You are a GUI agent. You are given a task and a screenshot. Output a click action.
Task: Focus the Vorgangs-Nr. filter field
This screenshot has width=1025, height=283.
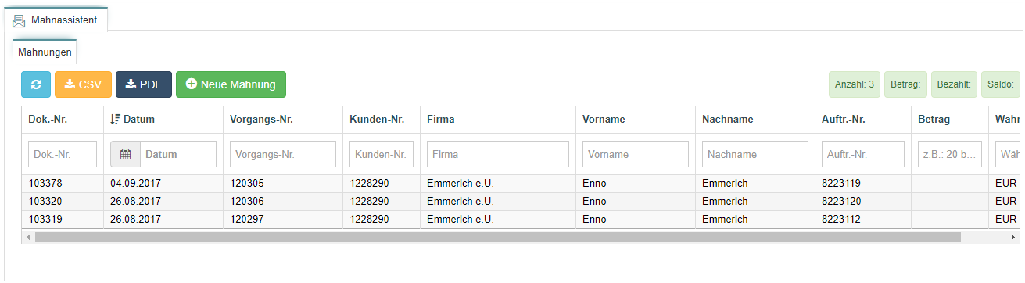tap(283, 154)
